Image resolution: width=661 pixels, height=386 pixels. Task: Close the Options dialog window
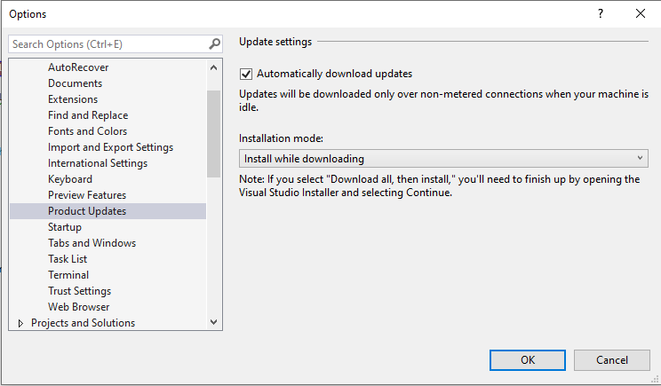tap(641, 13)
